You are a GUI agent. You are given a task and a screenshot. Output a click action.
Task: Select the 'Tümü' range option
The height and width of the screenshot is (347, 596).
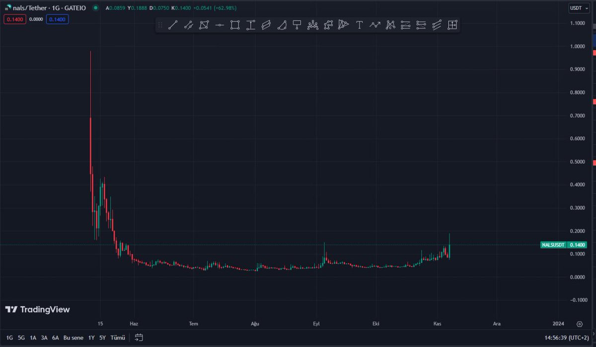click(117, 337)
